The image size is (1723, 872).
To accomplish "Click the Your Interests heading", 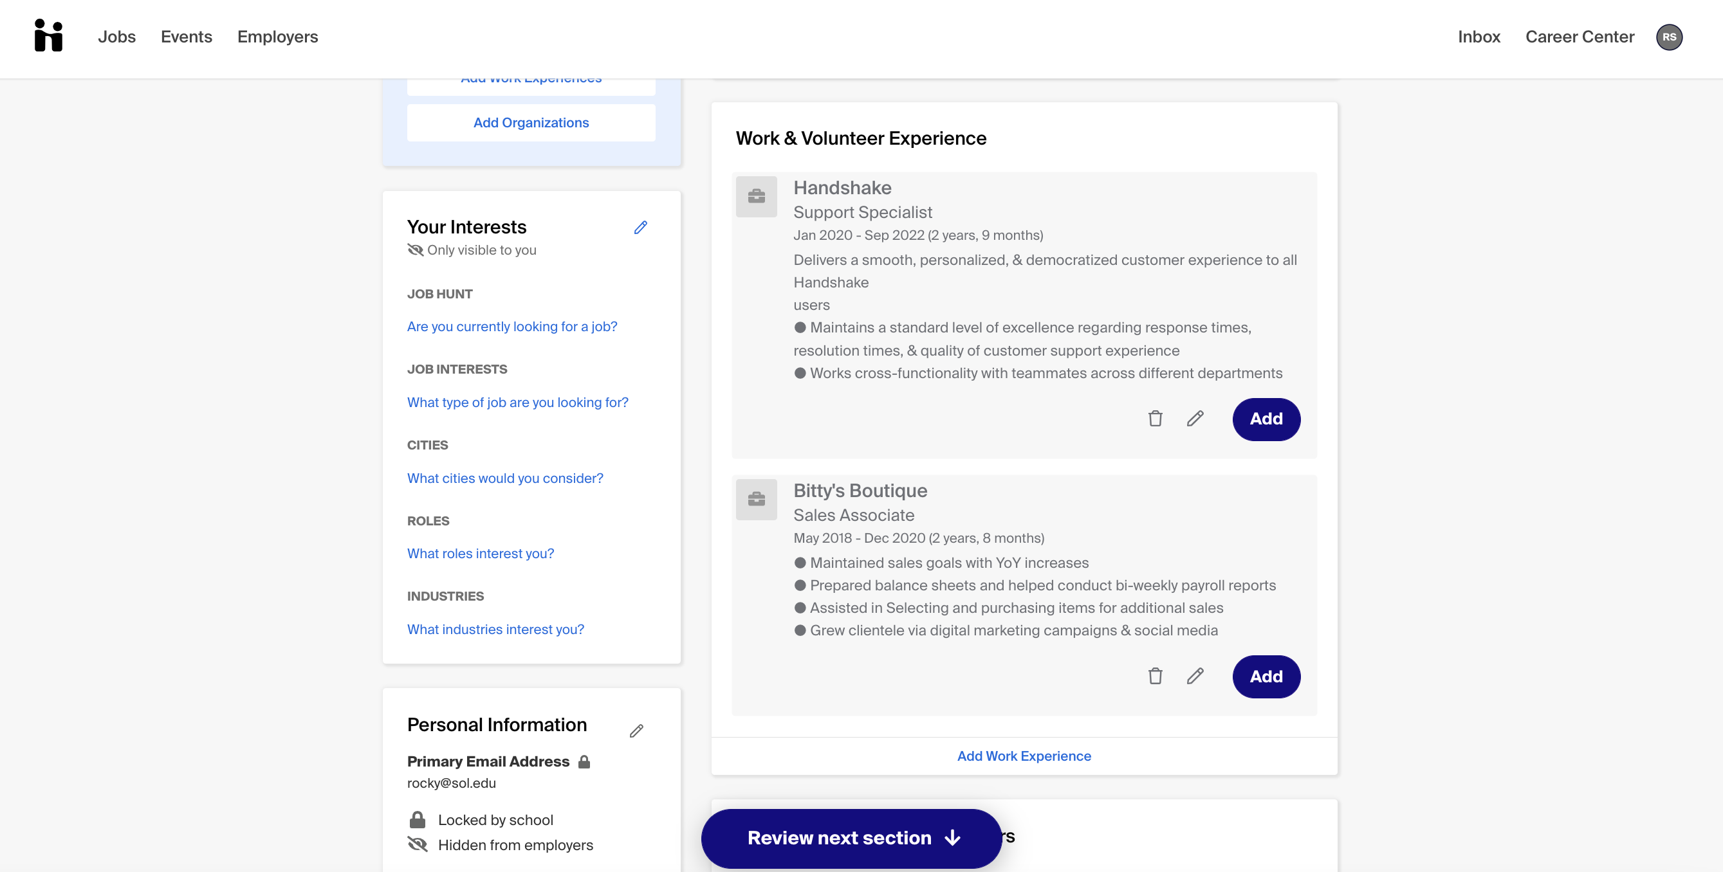I will tap(467, 228).
